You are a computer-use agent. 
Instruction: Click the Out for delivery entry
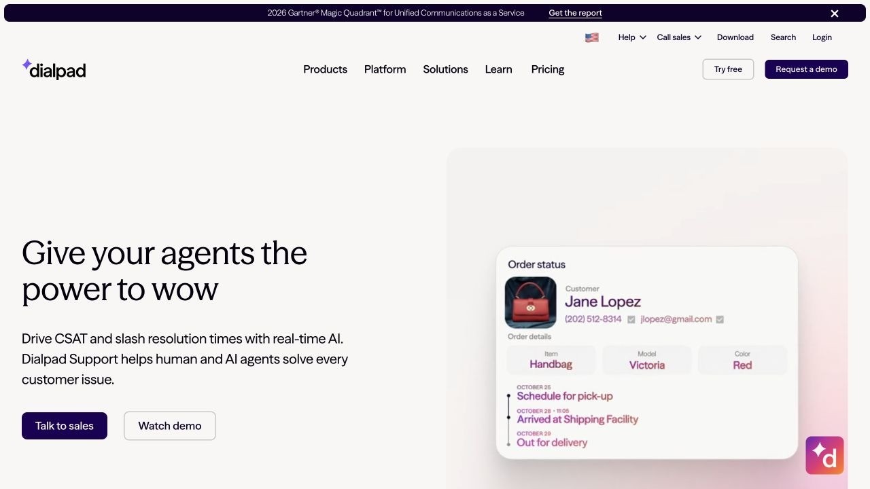click(552, 442)
